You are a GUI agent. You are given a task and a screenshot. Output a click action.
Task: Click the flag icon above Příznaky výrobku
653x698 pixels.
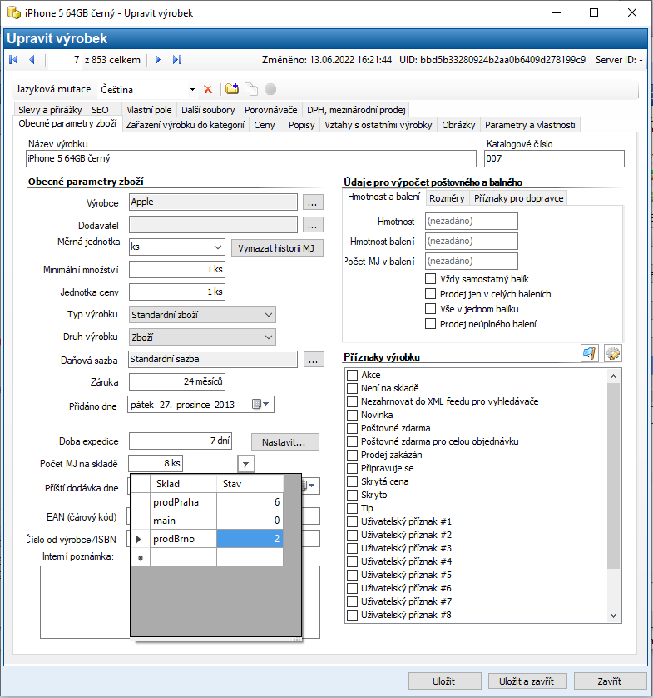pyautogui.click(x=589, y=354)
